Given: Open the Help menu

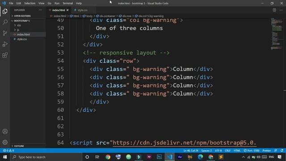Looking at the screenshot, I should [79, 3].
